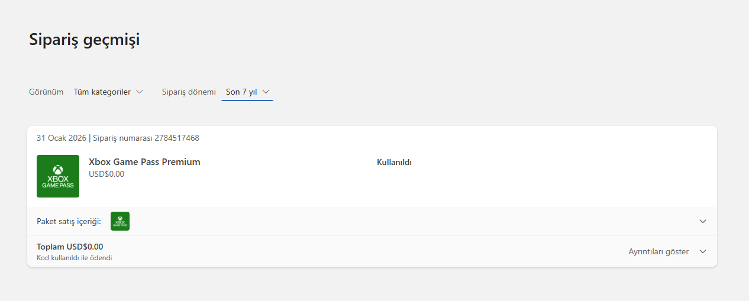Click the Kullanıldı status label
The width and height of the screenshot is (749, 301).
tap(394, 162)
